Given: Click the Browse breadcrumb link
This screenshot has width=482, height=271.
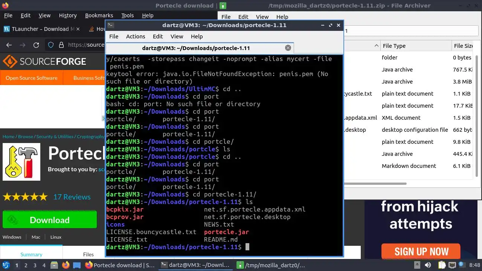Looking at the screenshot, I should (x=26, y=137).
